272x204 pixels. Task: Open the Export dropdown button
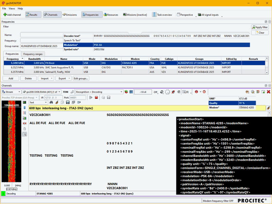tap(63, 78)
